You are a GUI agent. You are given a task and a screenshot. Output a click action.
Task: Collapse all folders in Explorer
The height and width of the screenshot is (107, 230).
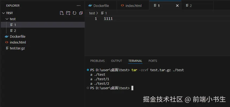pos(81,13)
